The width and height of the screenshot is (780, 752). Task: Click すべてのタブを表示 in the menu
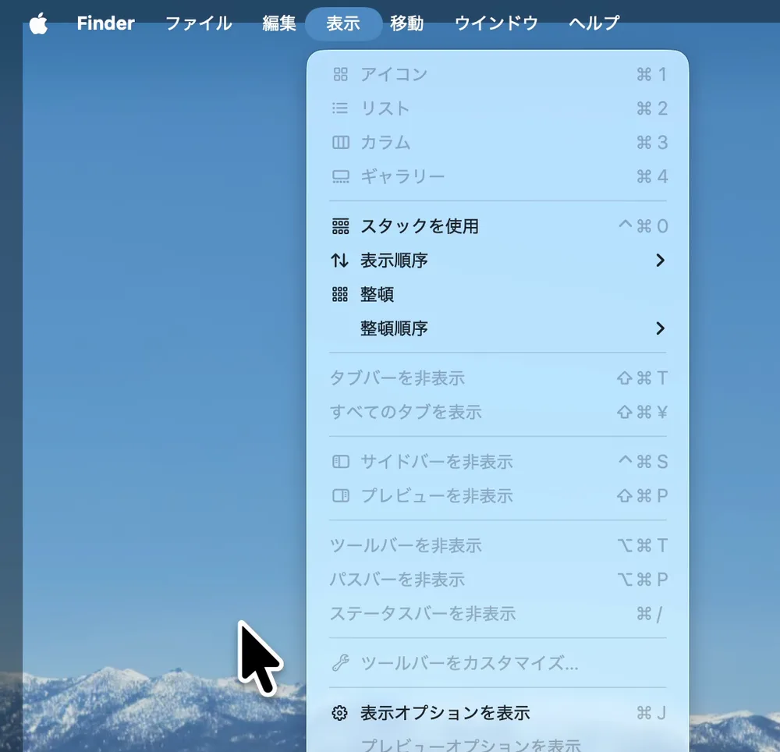click(x=498, y=413)
